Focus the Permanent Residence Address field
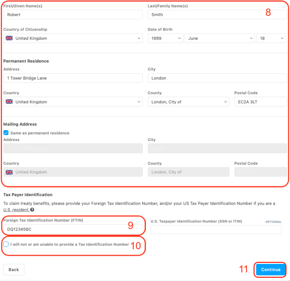This screenshot has height=281, width=290. coord(73,78)
